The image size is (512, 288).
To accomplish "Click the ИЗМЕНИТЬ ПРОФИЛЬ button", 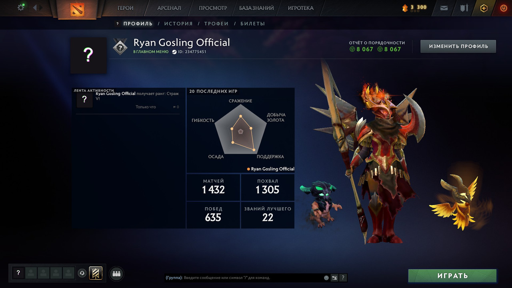I will 458,46.
